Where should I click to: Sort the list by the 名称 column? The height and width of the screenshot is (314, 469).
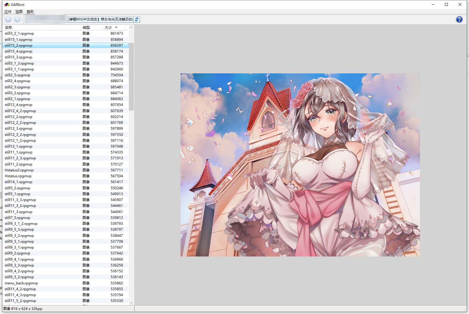pos(42,27)
